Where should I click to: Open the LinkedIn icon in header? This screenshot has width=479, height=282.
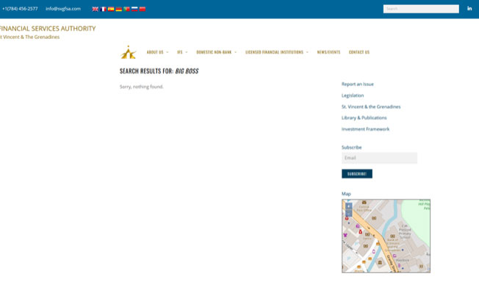[469, 9]
